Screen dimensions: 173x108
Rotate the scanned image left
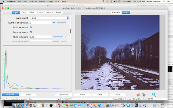click(x=138, y=94)
